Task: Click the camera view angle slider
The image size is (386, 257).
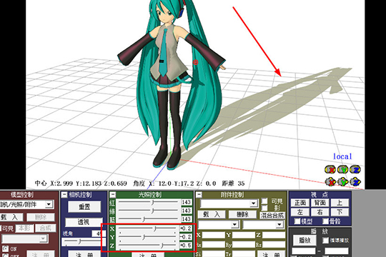Action: click(x=84, y=242)
